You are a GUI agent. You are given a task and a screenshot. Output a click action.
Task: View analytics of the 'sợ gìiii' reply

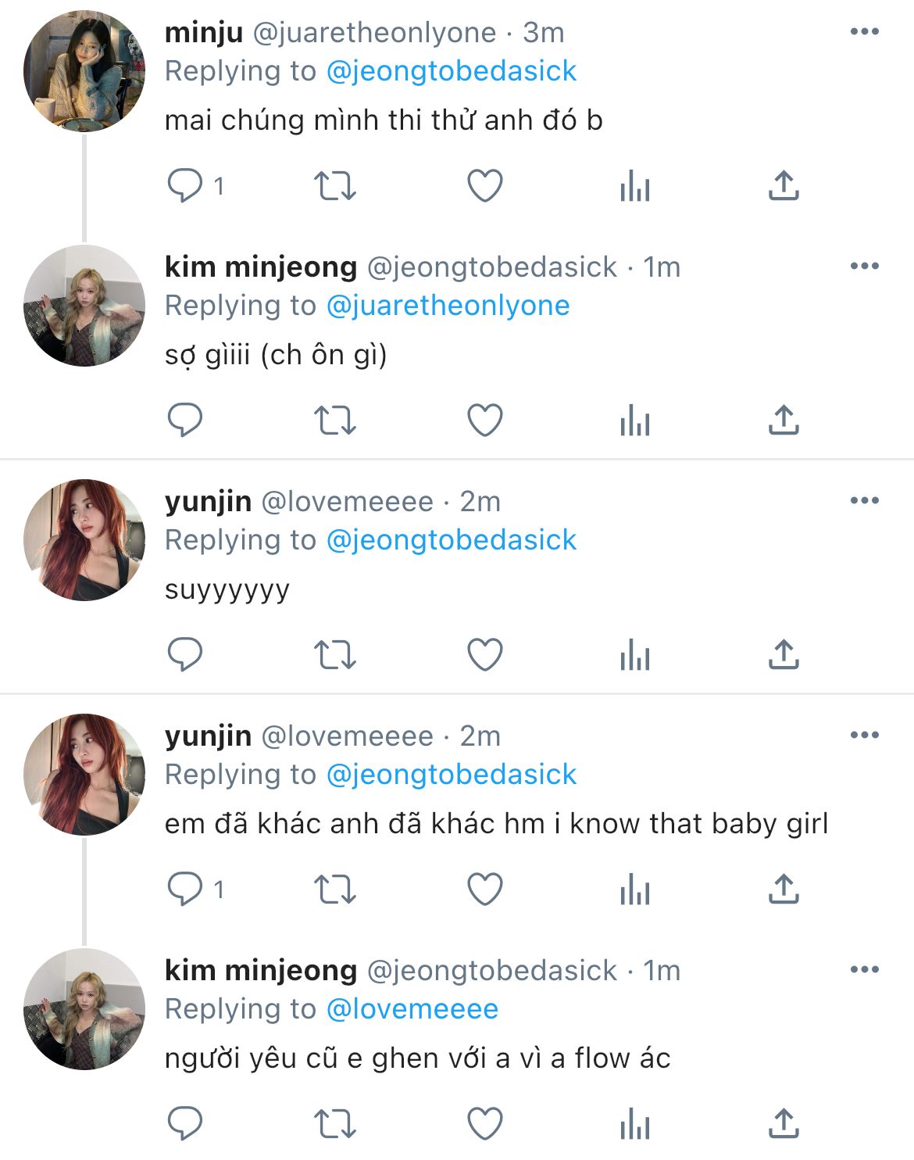coord(634,421)
